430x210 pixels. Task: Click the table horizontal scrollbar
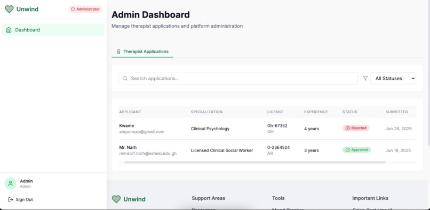[255, 162]
